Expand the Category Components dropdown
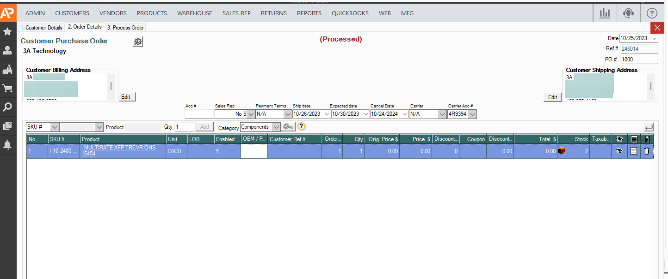Image resolution: width=668 pixels, height=279 pixels. 276,127
